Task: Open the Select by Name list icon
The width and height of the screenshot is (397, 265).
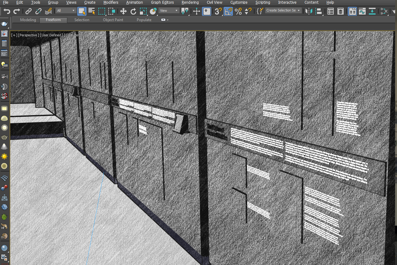Action: (x=92, y=11)
